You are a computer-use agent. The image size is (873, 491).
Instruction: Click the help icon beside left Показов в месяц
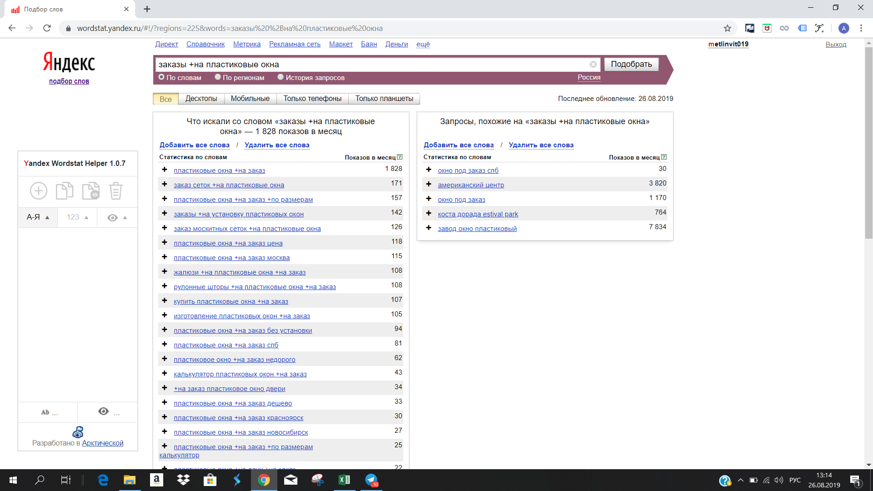400,157
